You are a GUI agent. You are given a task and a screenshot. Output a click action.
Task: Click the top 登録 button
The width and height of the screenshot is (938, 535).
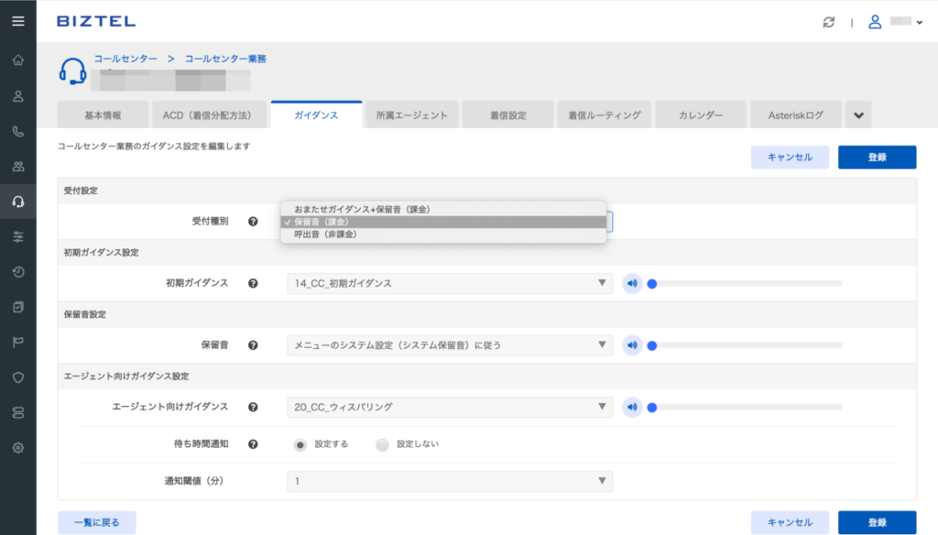click(877, 158)
